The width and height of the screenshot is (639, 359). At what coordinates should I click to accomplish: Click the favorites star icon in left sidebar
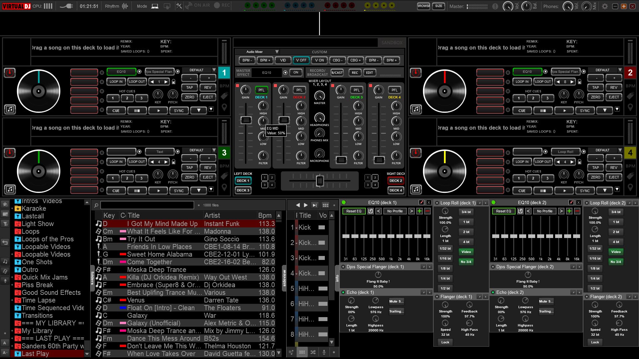(5, 204)
